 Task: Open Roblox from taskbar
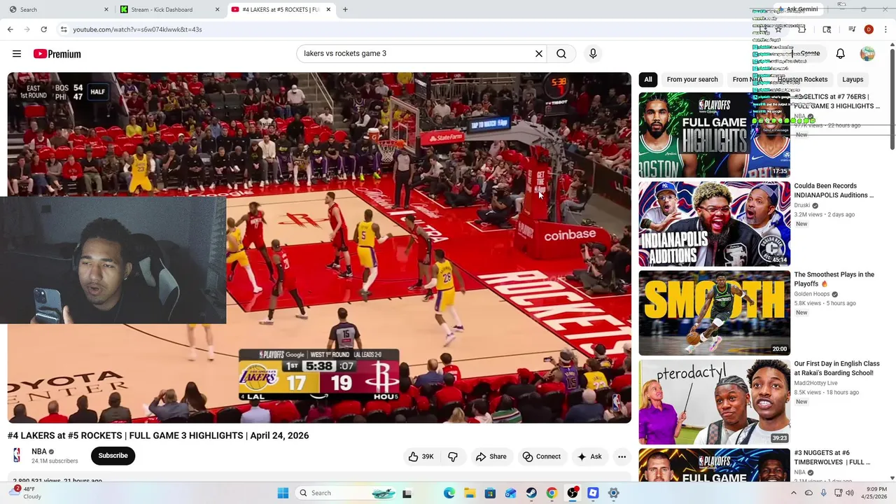point(593,493)
